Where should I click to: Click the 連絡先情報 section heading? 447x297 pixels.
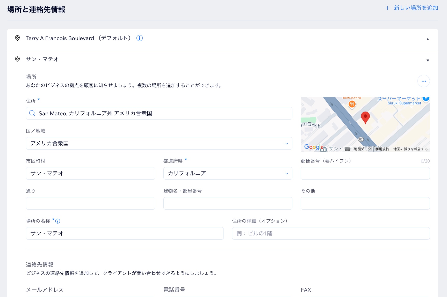point(40,264)
